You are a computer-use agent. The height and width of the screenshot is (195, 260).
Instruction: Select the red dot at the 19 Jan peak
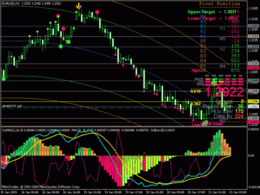[x=97, y=12]
